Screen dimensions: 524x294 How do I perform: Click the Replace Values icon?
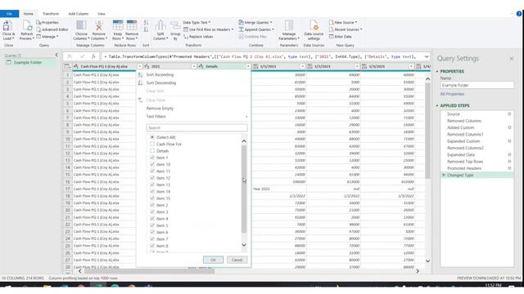click(186, 37)
